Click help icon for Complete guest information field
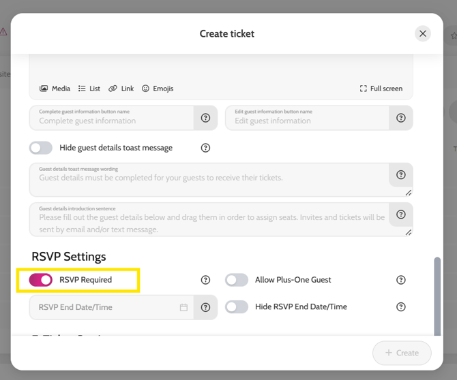This screenshot has width=457, height=380. (x=205, y=118)
